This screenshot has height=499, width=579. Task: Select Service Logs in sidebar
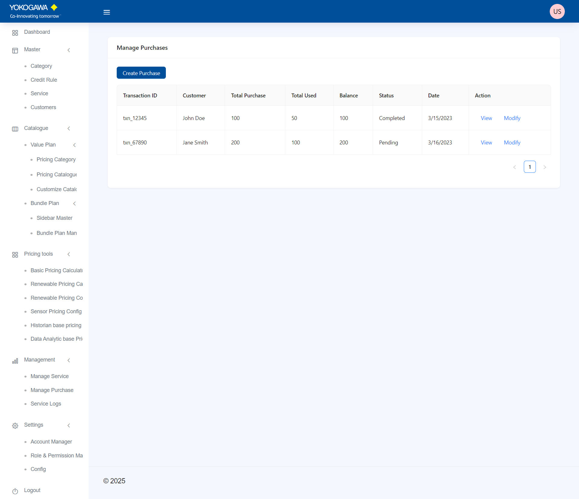(x=46, y=403)
